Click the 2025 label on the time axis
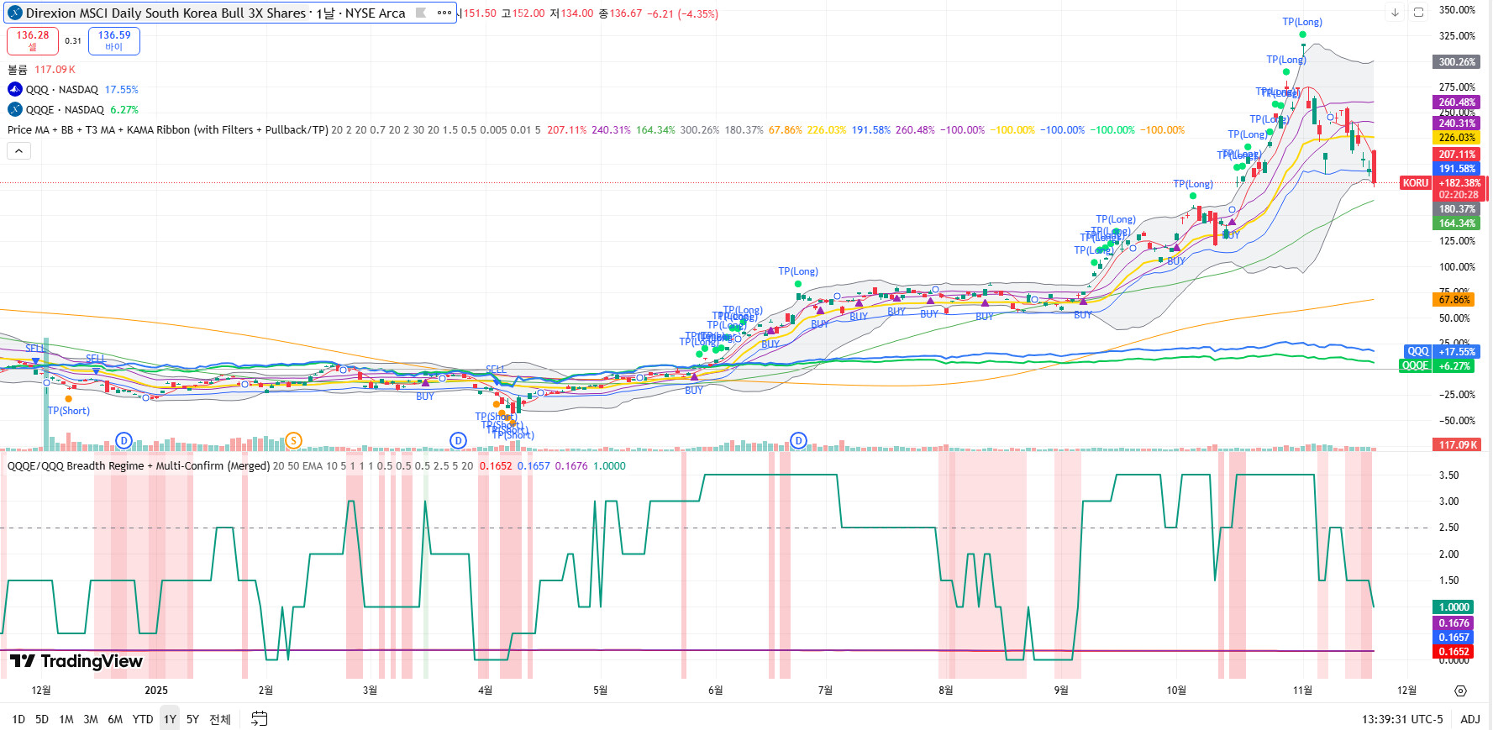Image resolution: width=1493 pixels, height=730 pixels. pos(156,691)
